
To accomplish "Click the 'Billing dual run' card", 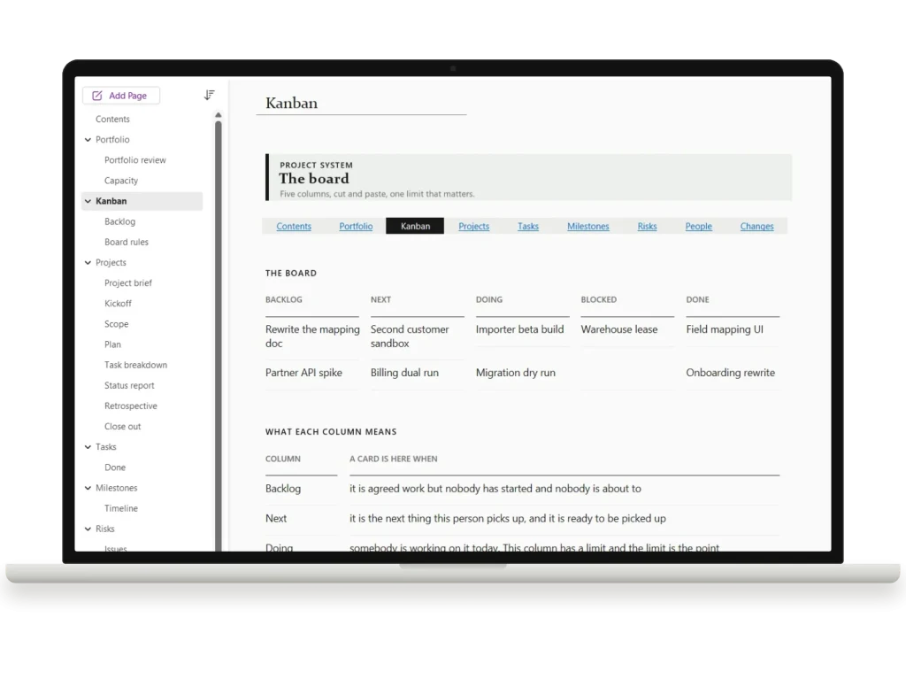I will click(x=404, y=373).
